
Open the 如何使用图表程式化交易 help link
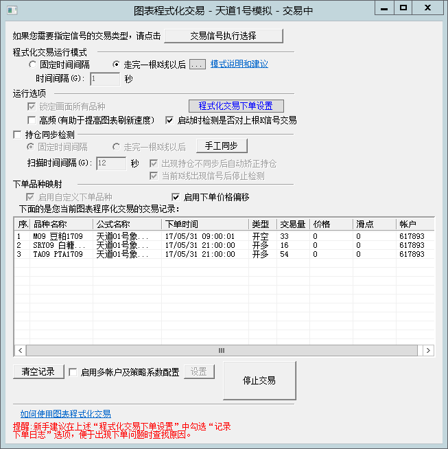click(65, 414)
